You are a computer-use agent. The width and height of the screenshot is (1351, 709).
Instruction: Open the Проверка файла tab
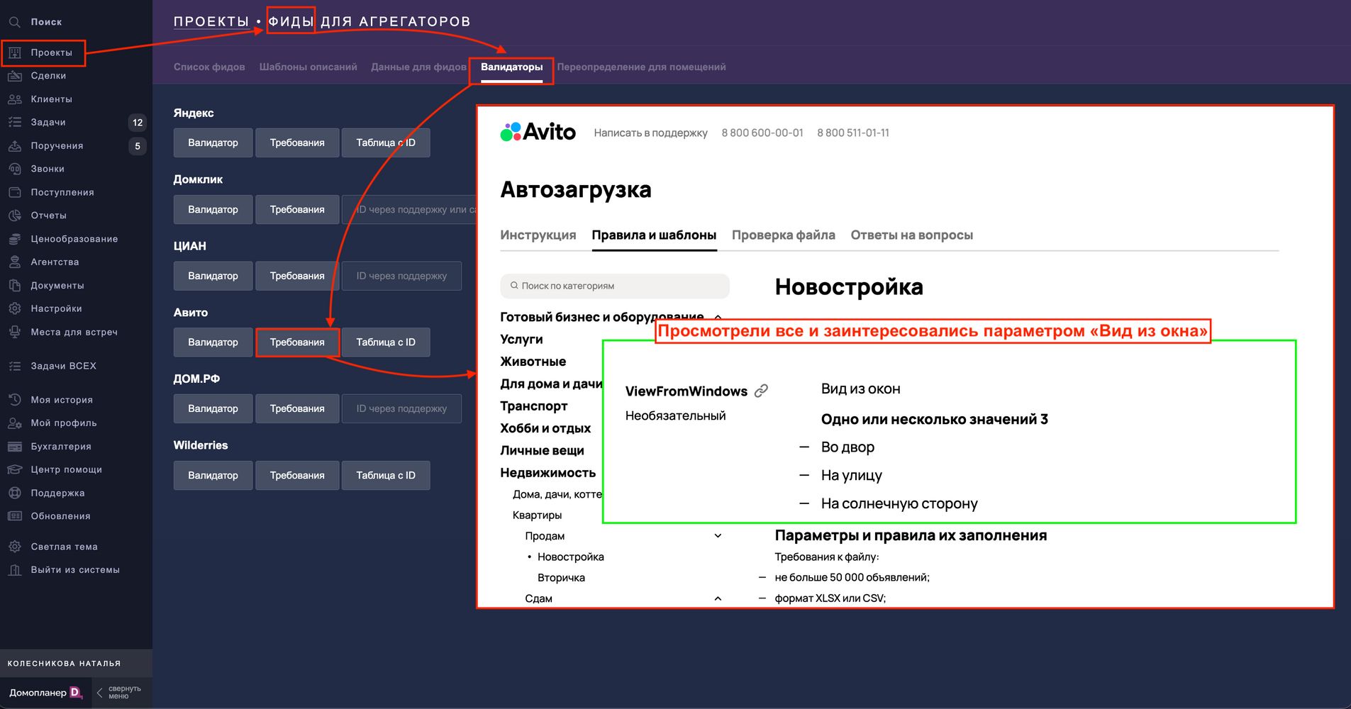click(x=784, y=235)
